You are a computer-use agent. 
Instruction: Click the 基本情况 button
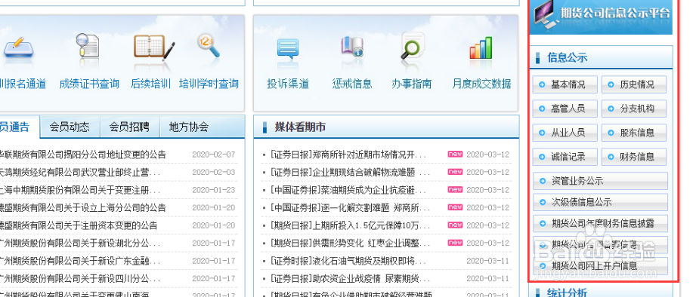point(565,84)
